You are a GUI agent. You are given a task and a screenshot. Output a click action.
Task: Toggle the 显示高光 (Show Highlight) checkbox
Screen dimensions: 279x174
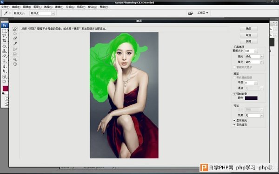pyautogui.click(x=234, y=120)
